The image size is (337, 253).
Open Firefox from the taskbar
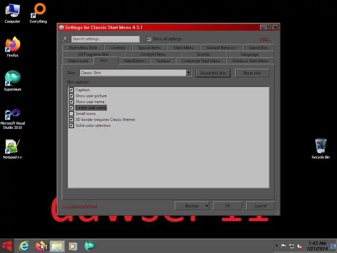[41, 246]
